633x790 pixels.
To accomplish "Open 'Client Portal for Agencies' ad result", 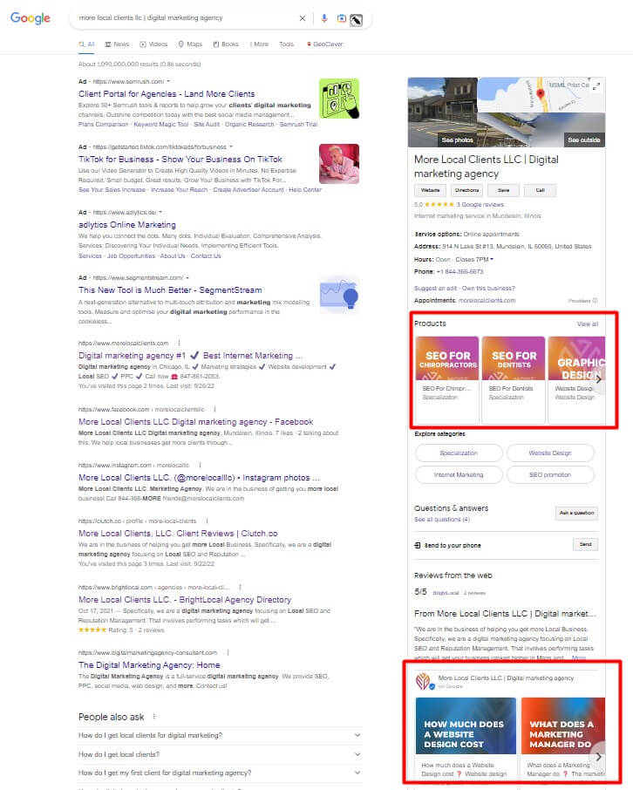I will [x=167, y=93].
